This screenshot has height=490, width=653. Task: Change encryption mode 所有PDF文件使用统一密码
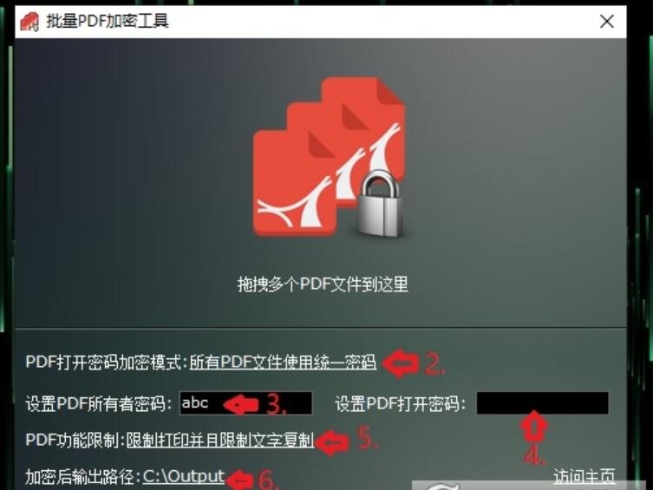(283, 362)
